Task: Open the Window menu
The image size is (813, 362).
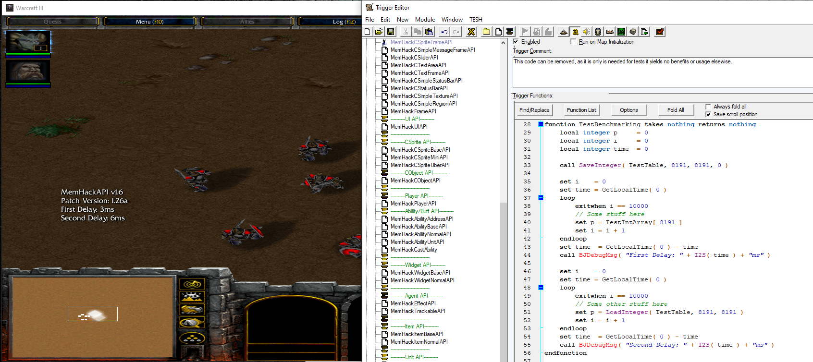Action: click(452, 20)
